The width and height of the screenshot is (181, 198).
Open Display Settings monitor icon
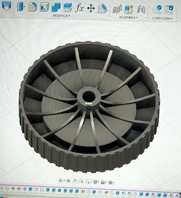tap(95, 182)
